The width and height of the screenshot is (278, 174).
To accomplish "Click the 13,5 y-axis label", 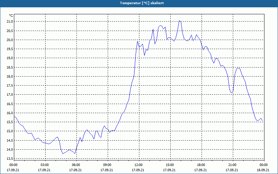I will tap(10, 159).
